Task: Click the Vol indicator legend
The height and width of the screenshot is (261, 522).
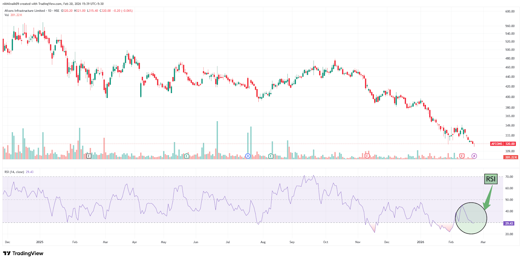Action: coord(7,15)
